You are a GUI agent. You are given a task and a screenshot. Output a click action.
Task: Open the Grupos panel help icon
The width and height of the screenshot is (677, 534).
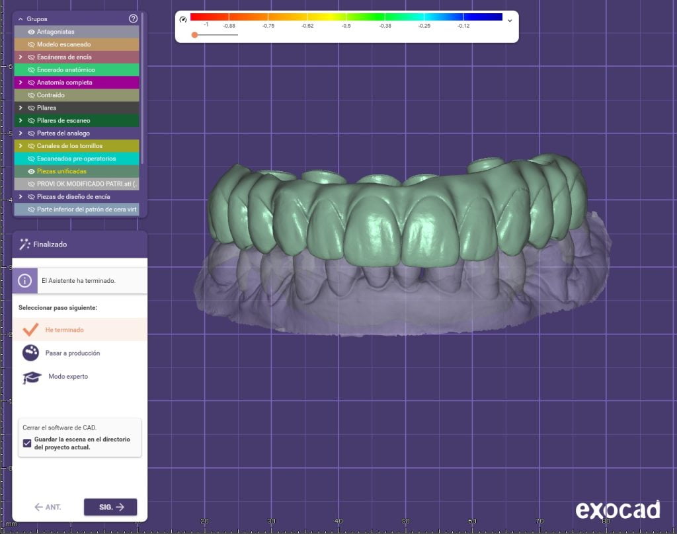coord(133,19)
